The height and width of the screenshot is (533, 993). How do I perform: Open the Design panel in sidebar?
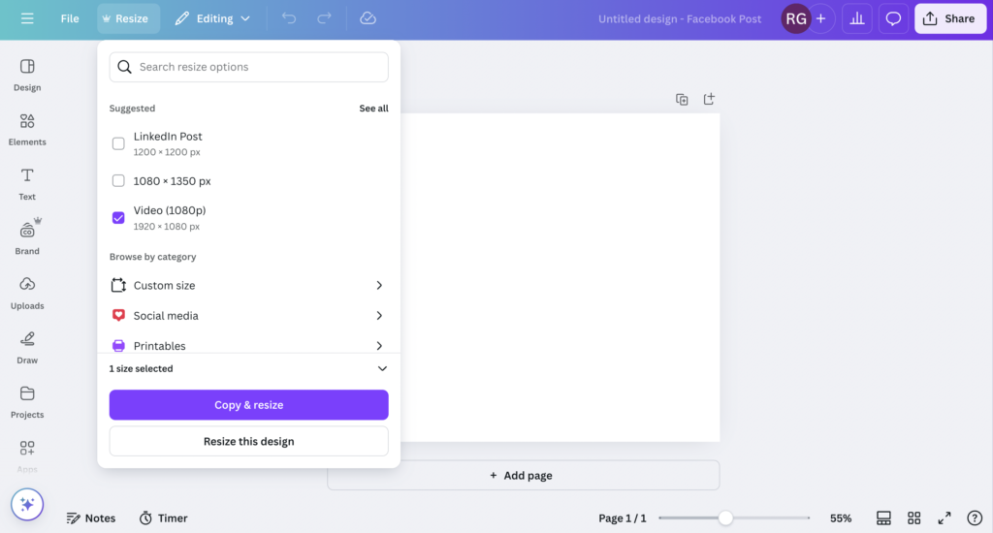pos(26,76)
